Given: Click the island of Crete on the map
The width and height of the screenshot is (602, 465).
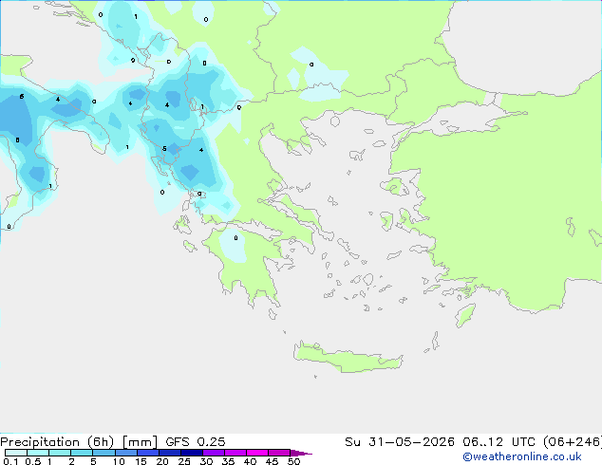Looking at the screenshot, I should (x=348, y=357).
